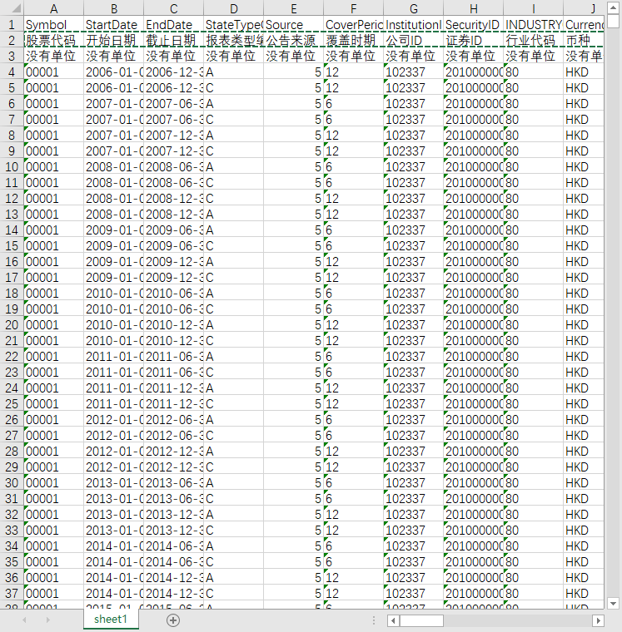Select row 37 header
622x632 pixels.
(x=12, y=593)
